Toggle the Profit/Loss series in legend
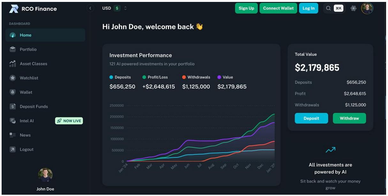388x196 pixels. pos(155,77)
